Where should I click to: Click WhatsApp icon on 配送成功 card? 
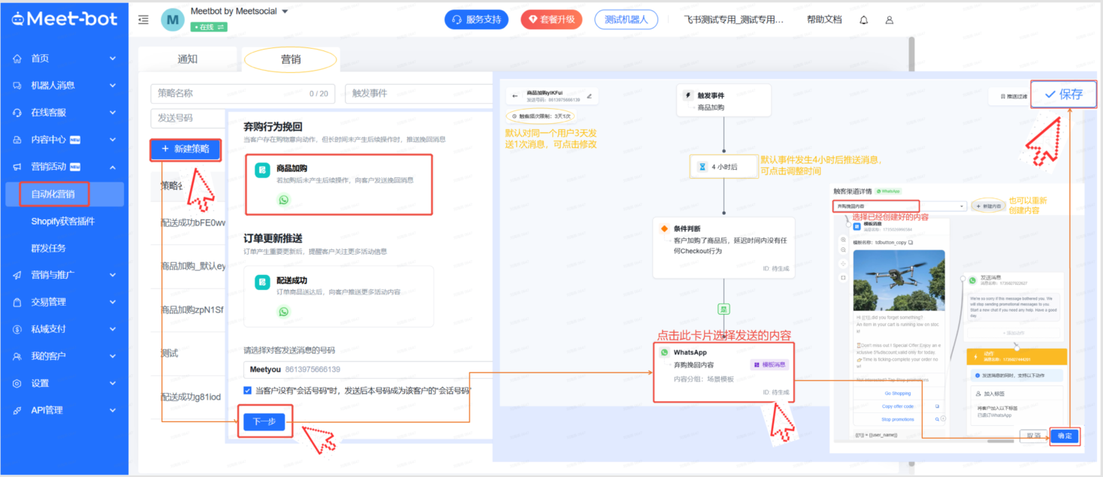[x=283, y=311]
